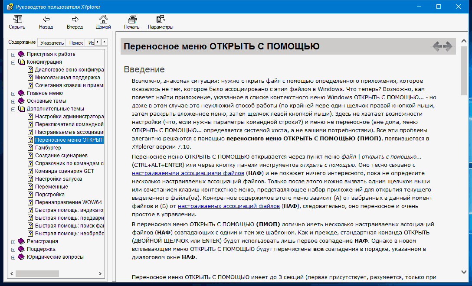Expand the Регистрация tree node

(x=13, y=242)
